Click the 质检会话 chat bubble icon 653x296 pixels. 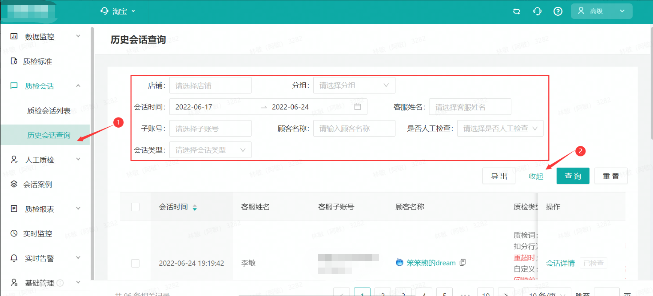[14, 86]
